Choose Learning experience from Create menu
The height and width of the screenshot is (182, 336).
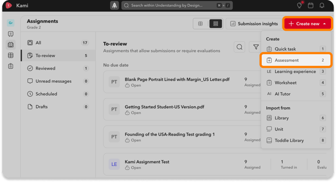pos(296,71)
